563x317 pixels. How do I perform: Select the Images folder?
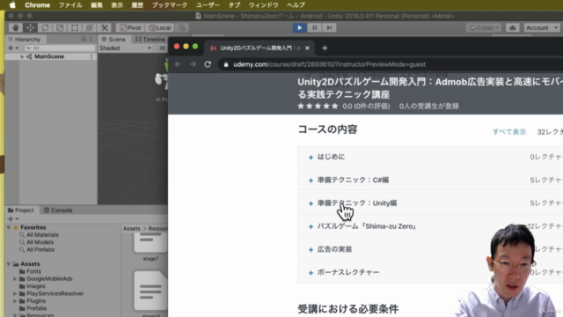36,286
